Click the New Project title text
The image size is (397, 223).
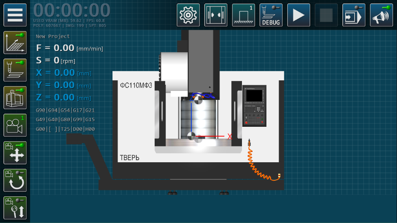click(x=53, y=36)
